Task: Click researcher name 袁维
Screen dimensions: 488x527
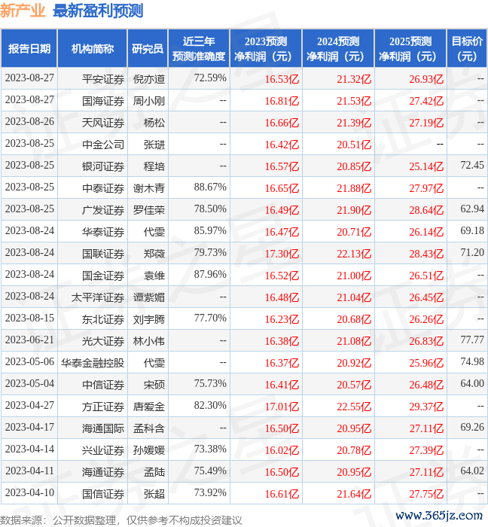Action: [x=154, y=276]
